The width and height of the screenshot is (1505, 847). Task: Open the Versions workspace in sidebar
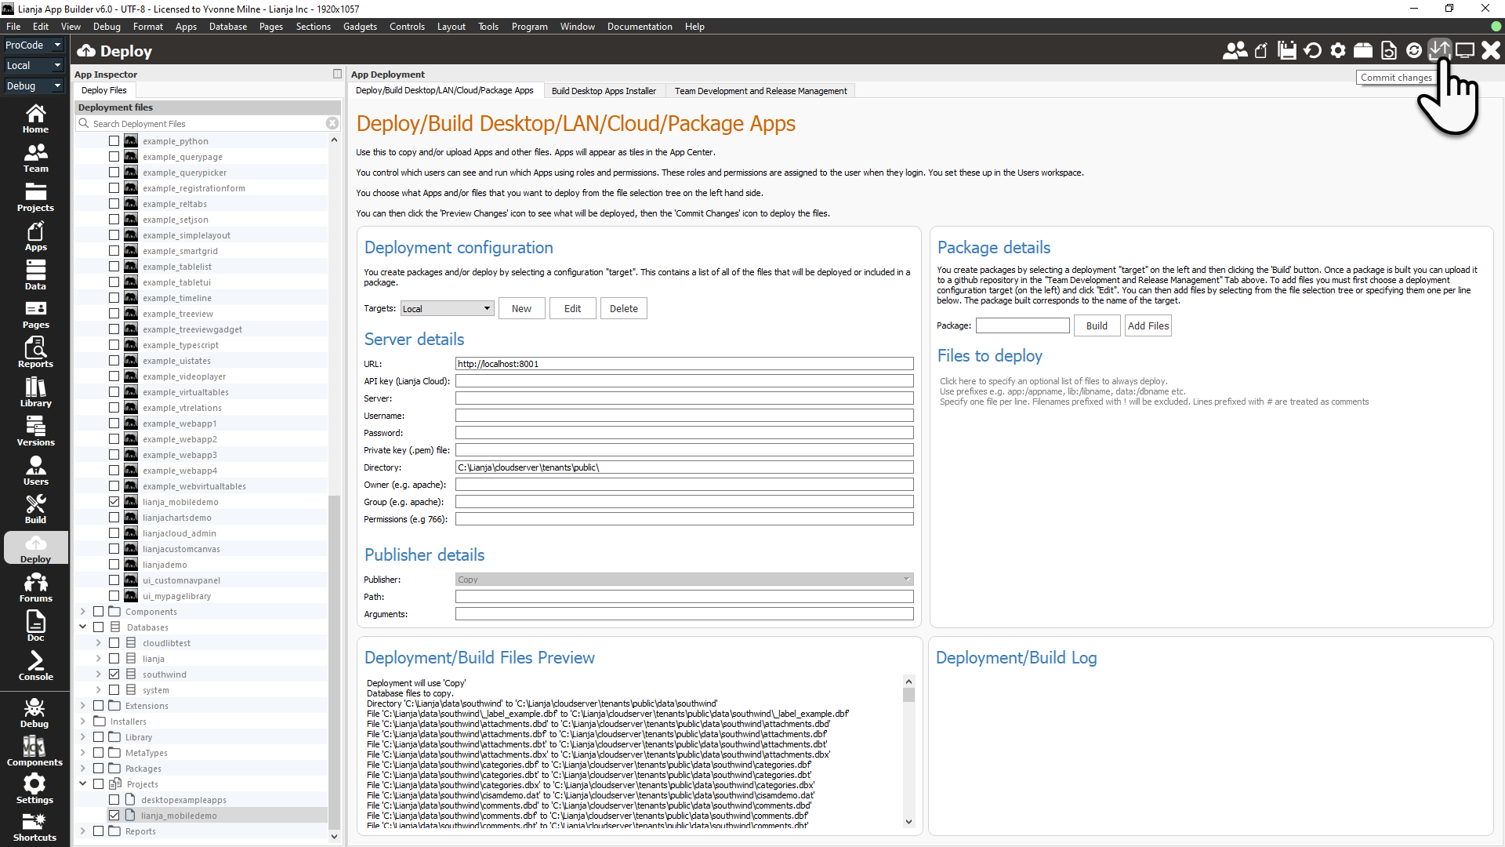(x=35, y=431)
